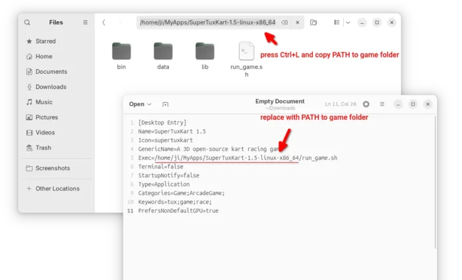This screenshot has width=462, height=280.
Task: Click the path location entry field
Action: click(206, 22)
